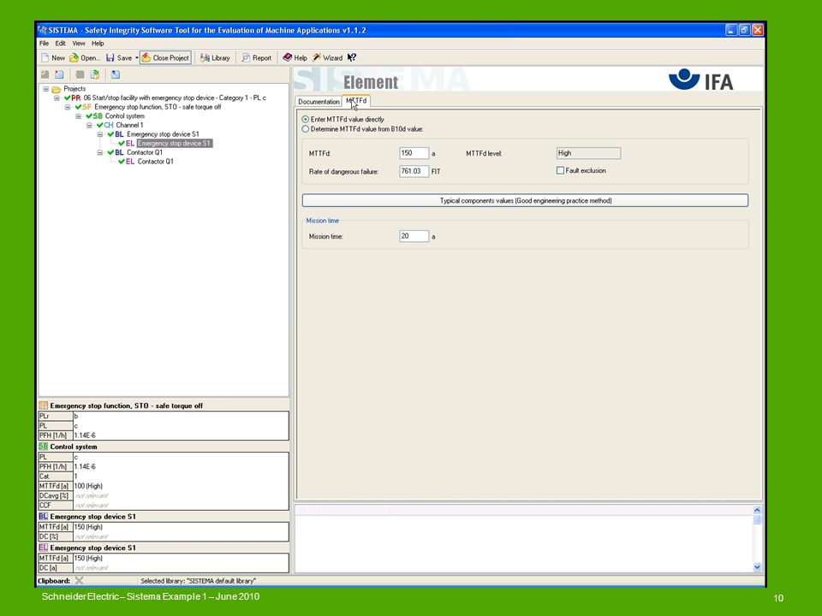Select Determine MTTFd value from B10d value
This screenshot has width=822, height=616.
tap(306, 129)
